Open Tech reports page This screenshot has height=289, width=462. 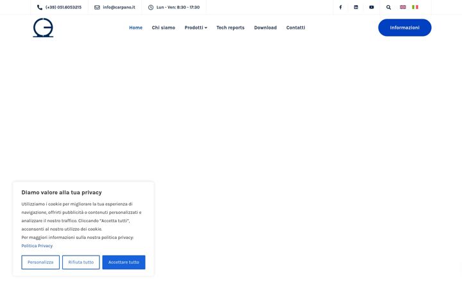click(x=230, y=28)
